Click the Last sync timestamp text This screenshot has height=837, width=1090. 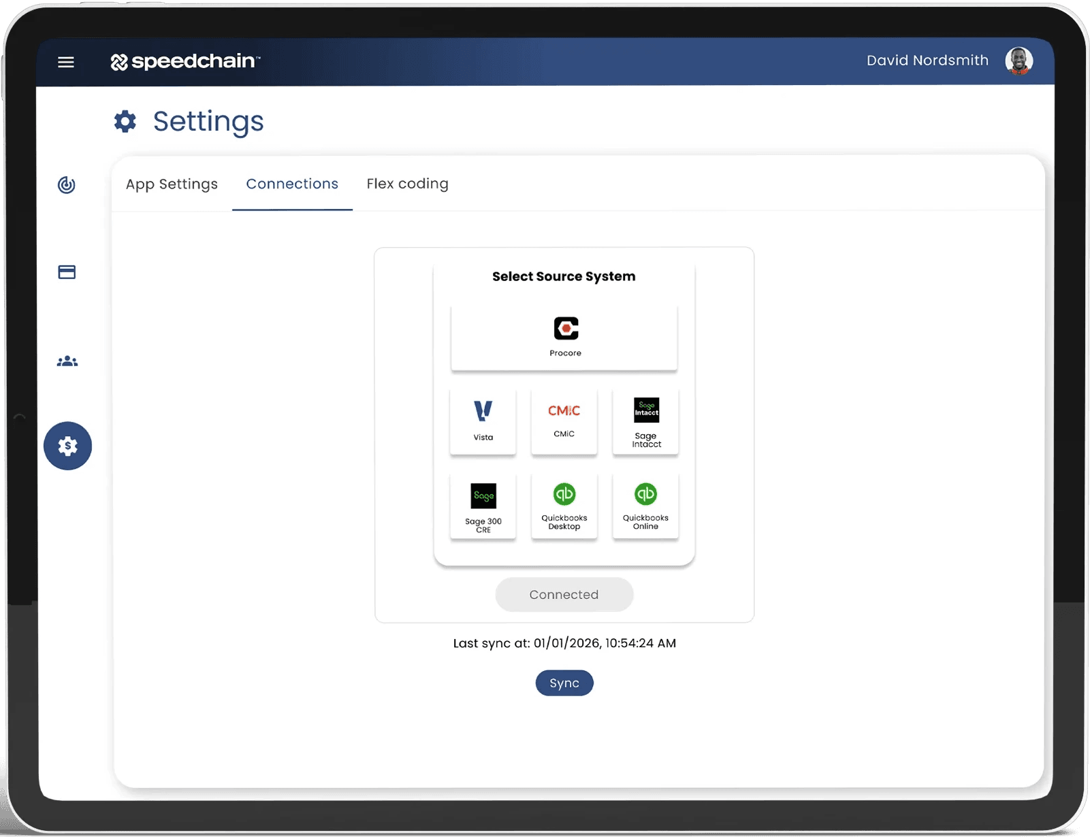(x=564, y=643)
